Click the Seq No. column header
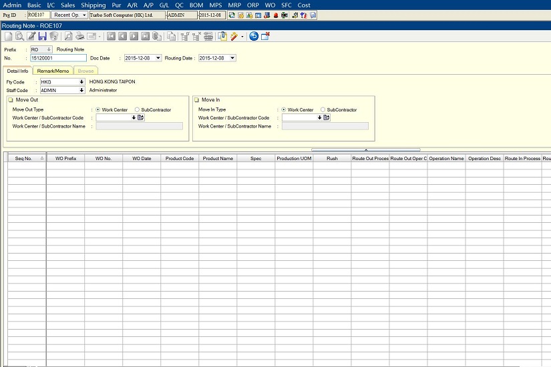The height and width of the screenshot is (367, 551). click(x=24, y=158)
